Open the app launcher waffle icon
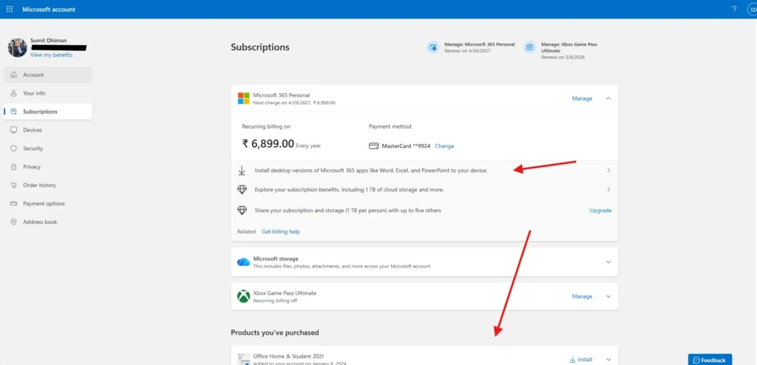Viewport: 757px width, 365px height. pyautogui.click(x=9, y=10)
